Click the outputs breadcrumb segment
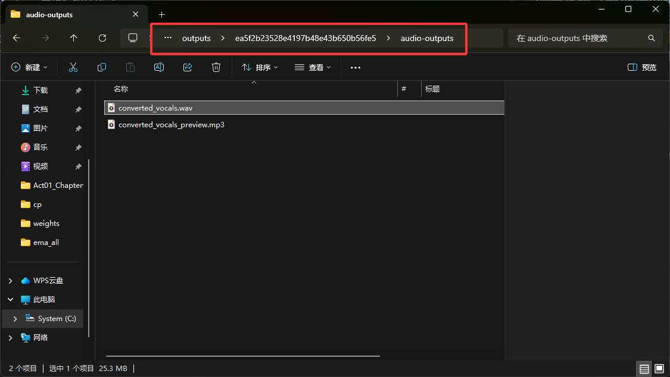The image size is (670, 377). coord(197,38)
